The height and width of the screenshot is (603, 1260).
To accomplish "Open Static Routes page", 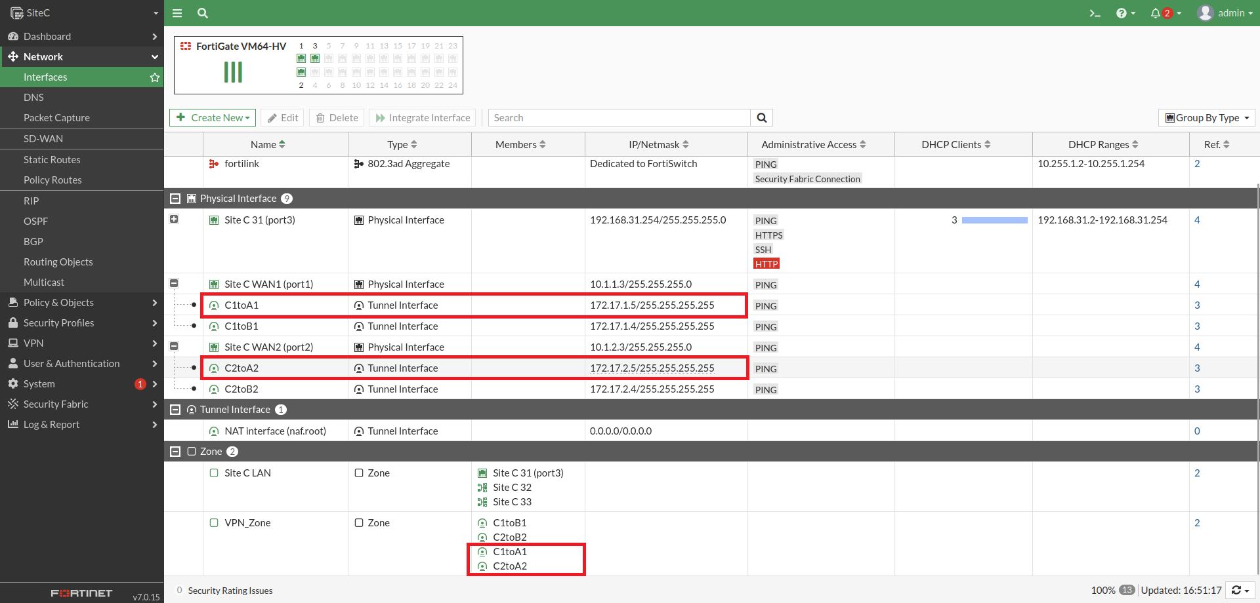I will 82,160.
